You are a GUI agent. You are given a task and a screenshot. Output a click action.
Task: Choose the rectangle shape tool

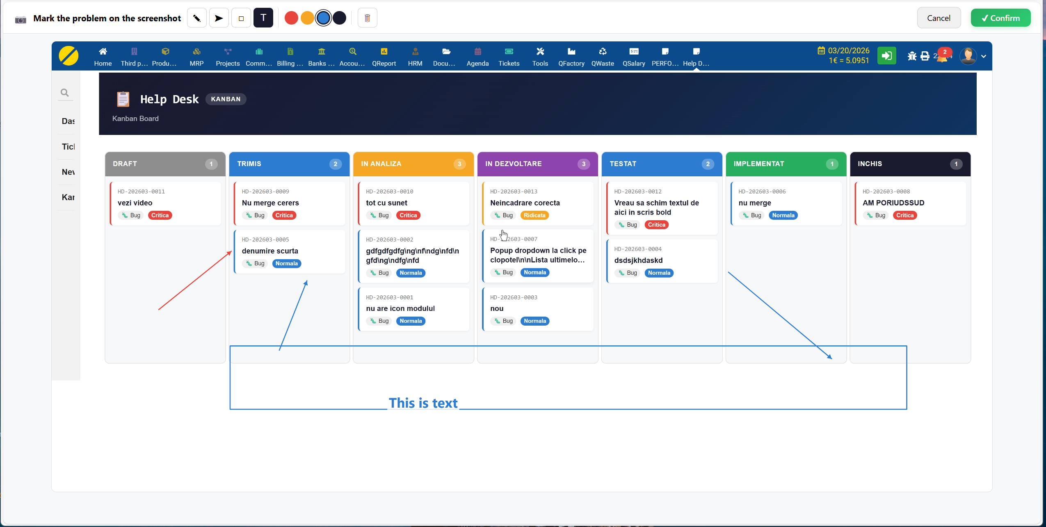241,18
